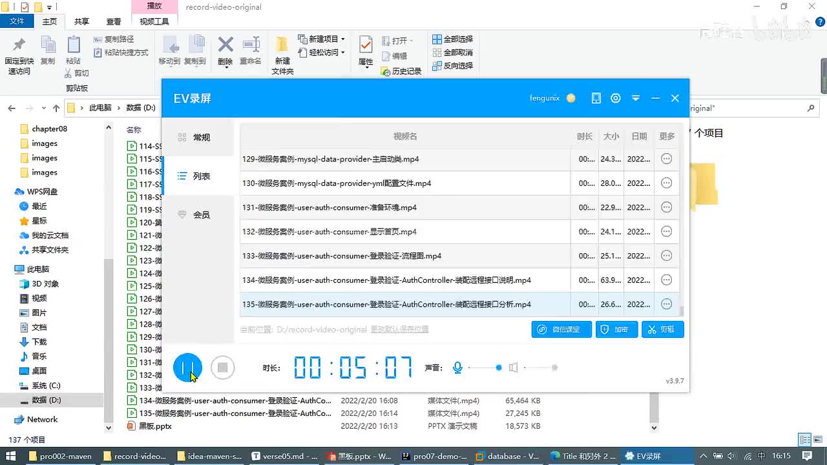Open verse05.md Typora from taskbar
Image resolution: width=827 pixels, height=465 pixels.
[284, 456]
